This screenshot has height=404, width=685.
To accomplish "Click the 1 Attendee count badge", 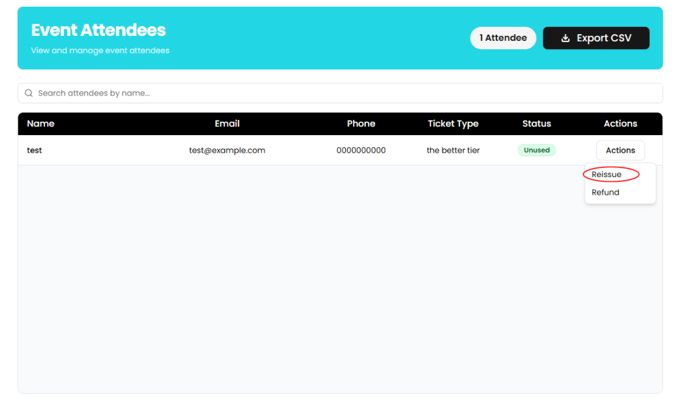I will (x=503, y=38).
